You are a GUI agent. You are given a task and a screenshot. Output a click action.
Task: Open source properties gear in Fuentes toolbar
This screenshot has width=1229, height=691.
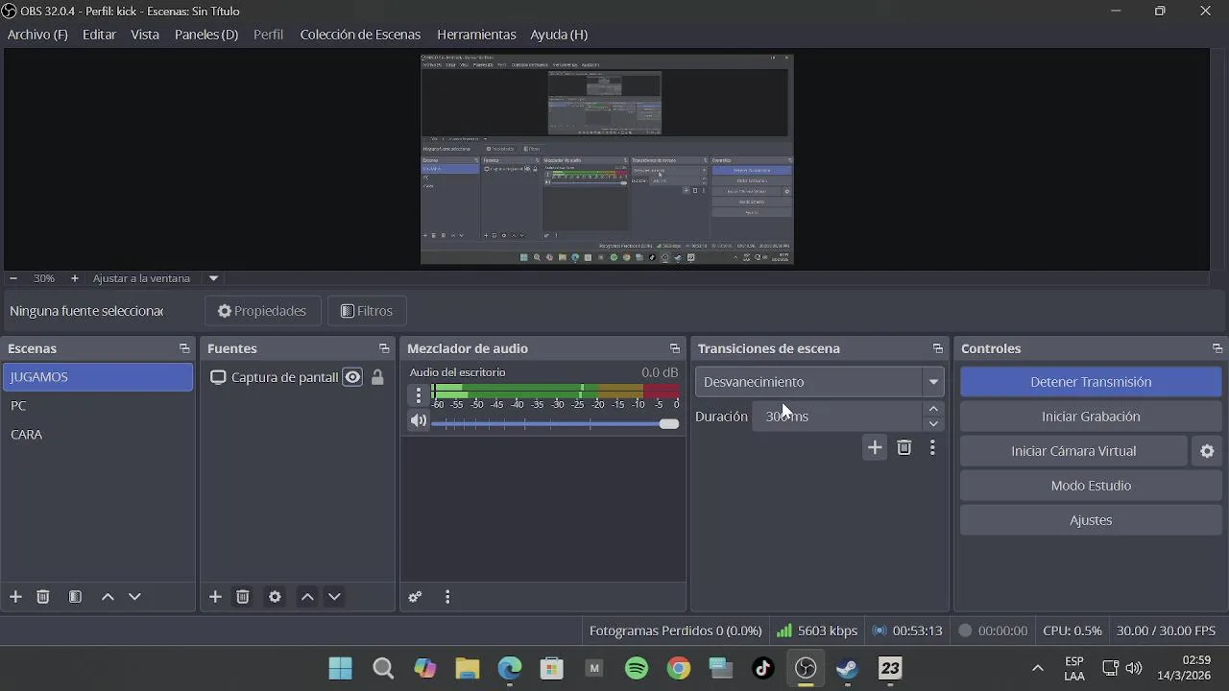pyautogui.click(x=275, y=597)
